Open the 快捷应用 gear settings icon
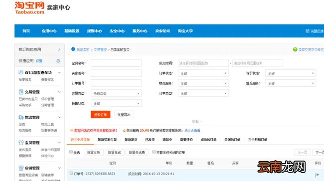 coord(58,61)
